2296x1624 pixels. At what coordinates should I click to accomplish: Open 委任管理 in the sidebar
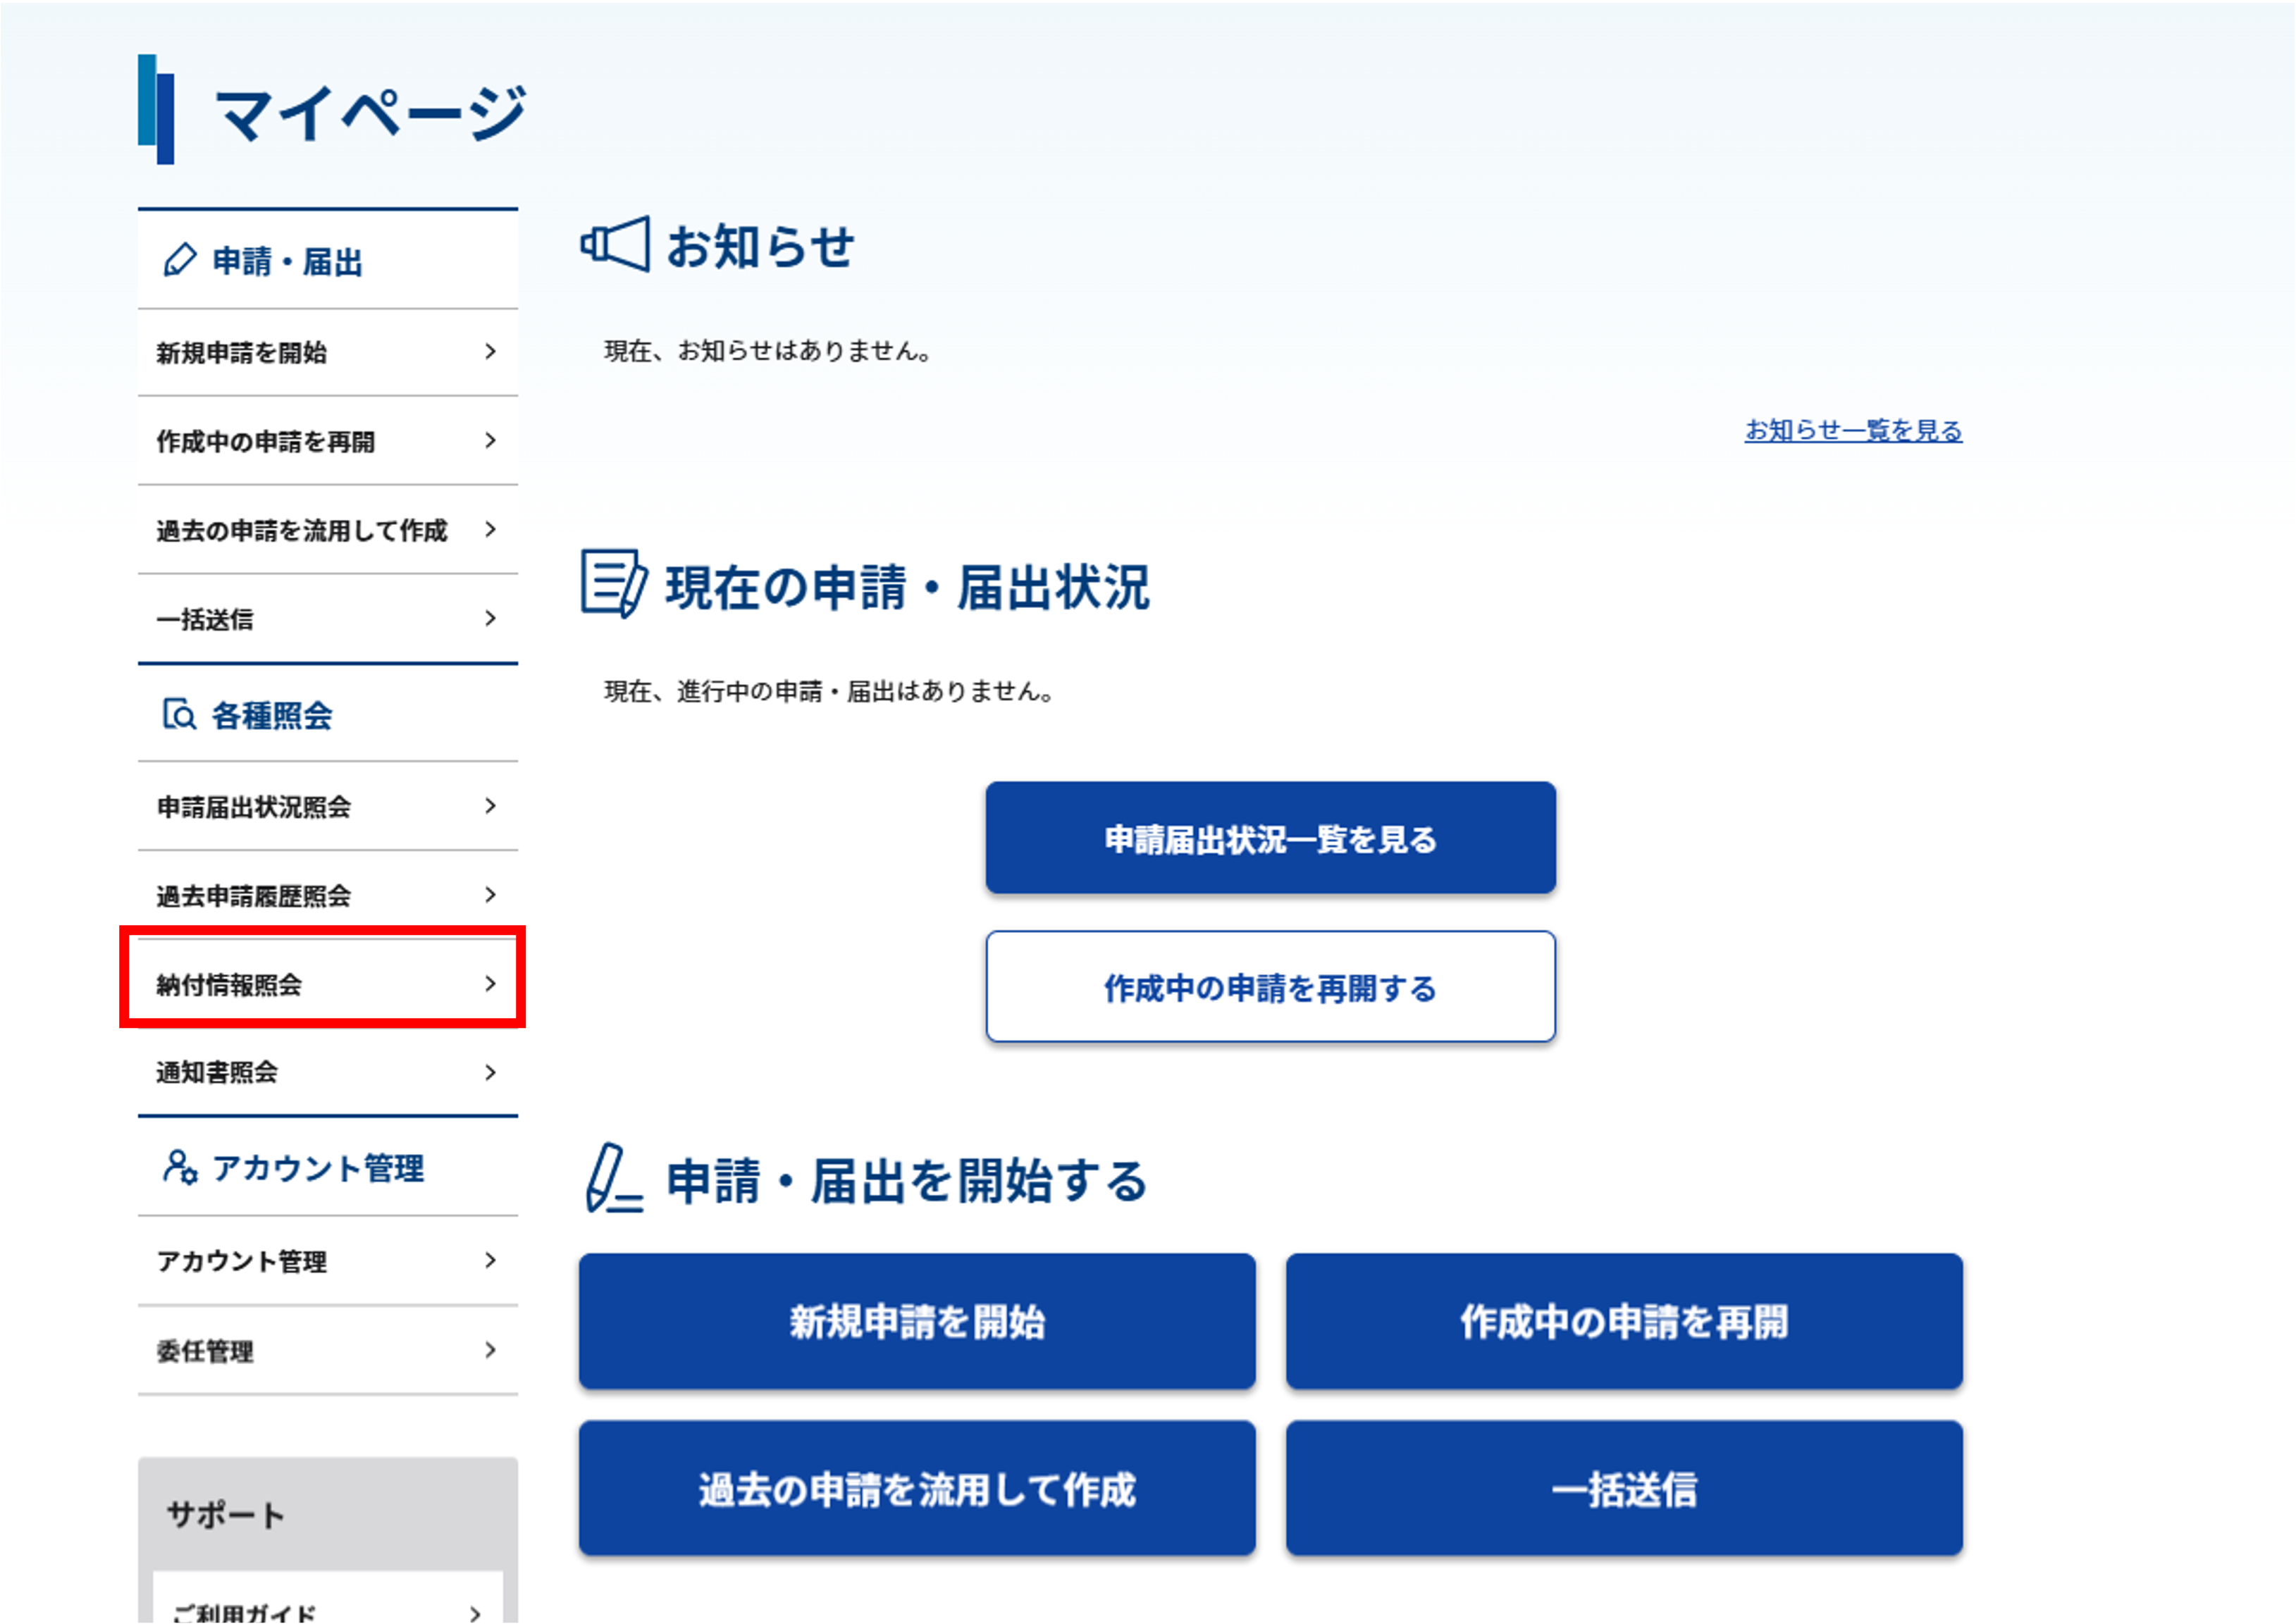pyautogui.click(x=328, y=1351)
